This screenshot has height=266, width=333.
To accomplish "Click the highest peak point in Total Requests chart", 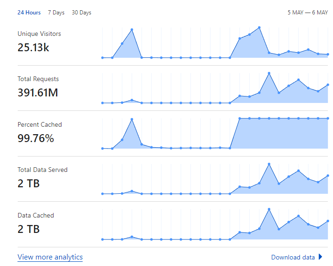I will tap(269, 73).
